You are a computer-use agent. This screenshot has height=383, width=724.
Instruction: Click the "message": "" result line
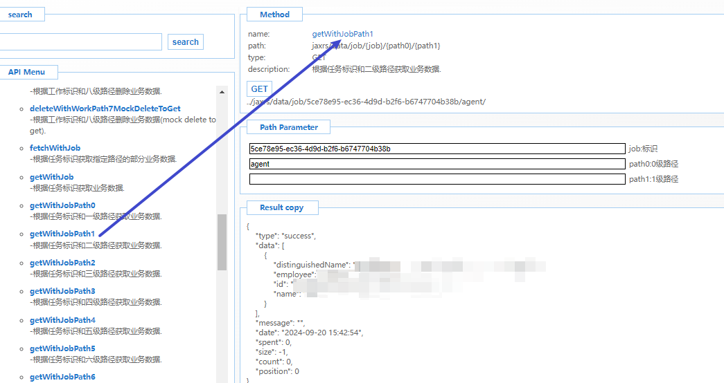click(x=281, y=323)
